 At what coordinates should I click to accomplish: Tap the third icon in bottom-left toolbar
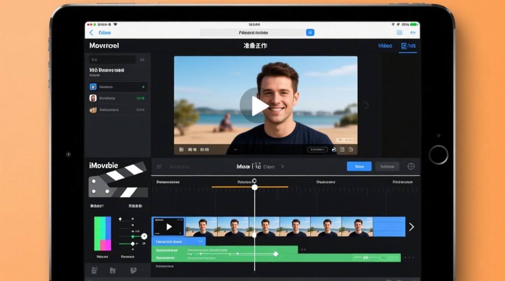point(133,270)
